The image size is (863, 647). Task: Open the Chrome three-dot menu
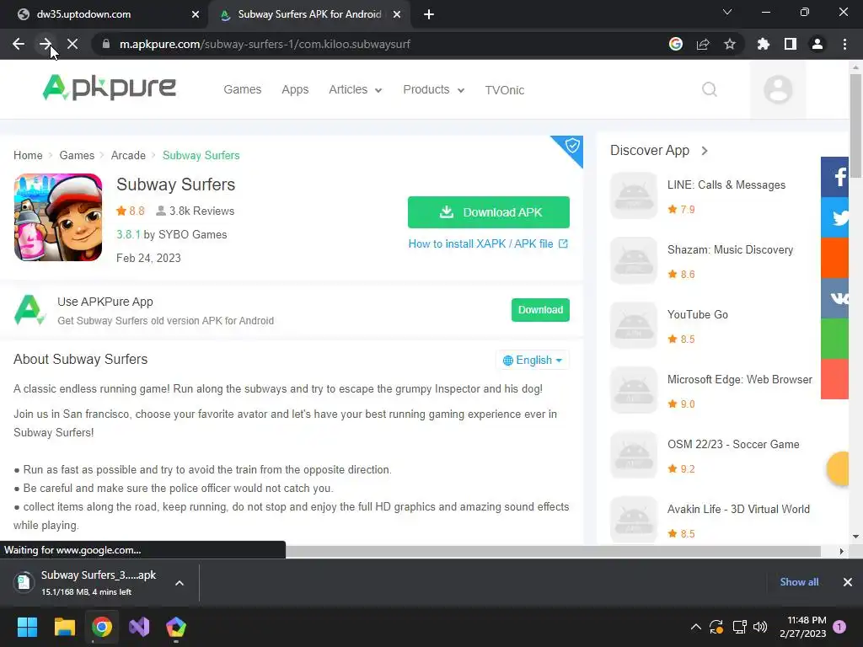click(844, 44)
